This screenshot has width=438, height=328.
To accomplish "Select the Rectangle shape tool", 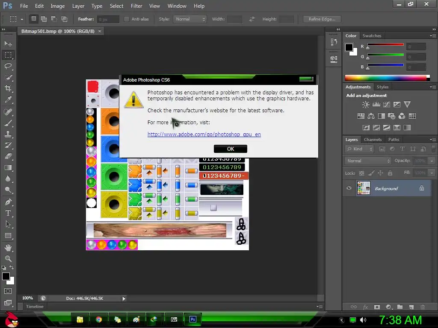I will tap(8, 235).
